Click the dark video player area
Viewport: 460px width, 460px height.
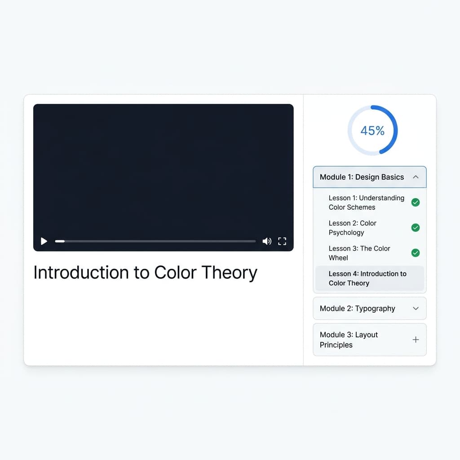[x=164, y=177]
